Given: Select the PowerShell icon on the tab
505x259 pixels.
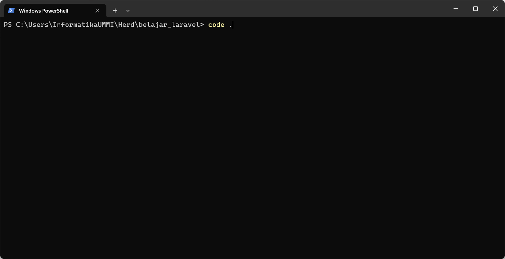Looking at the screenshot, I should pos(11,11).
